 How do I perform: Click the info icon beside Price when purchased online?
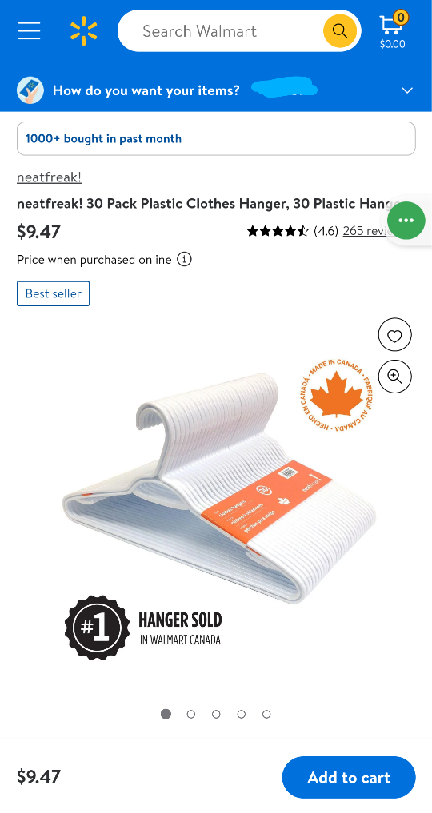pyautogui.click(x=184, y=259)
